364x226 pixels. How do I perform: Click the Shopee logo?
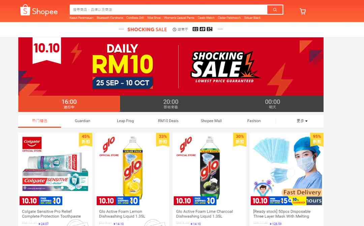39,10
